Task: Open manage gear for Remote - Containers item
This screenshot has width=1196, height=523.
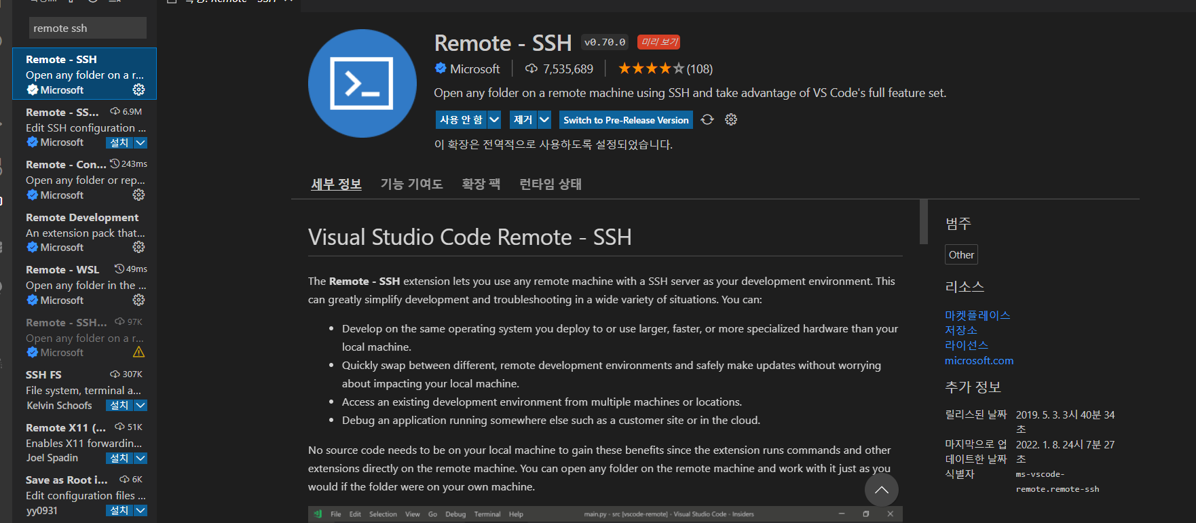Action: coord(138,195)
